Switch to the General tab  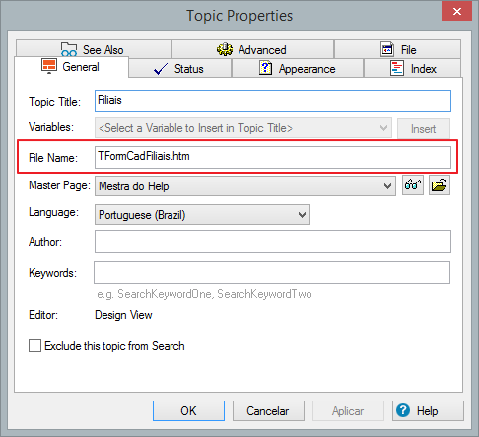pos(71,67)
